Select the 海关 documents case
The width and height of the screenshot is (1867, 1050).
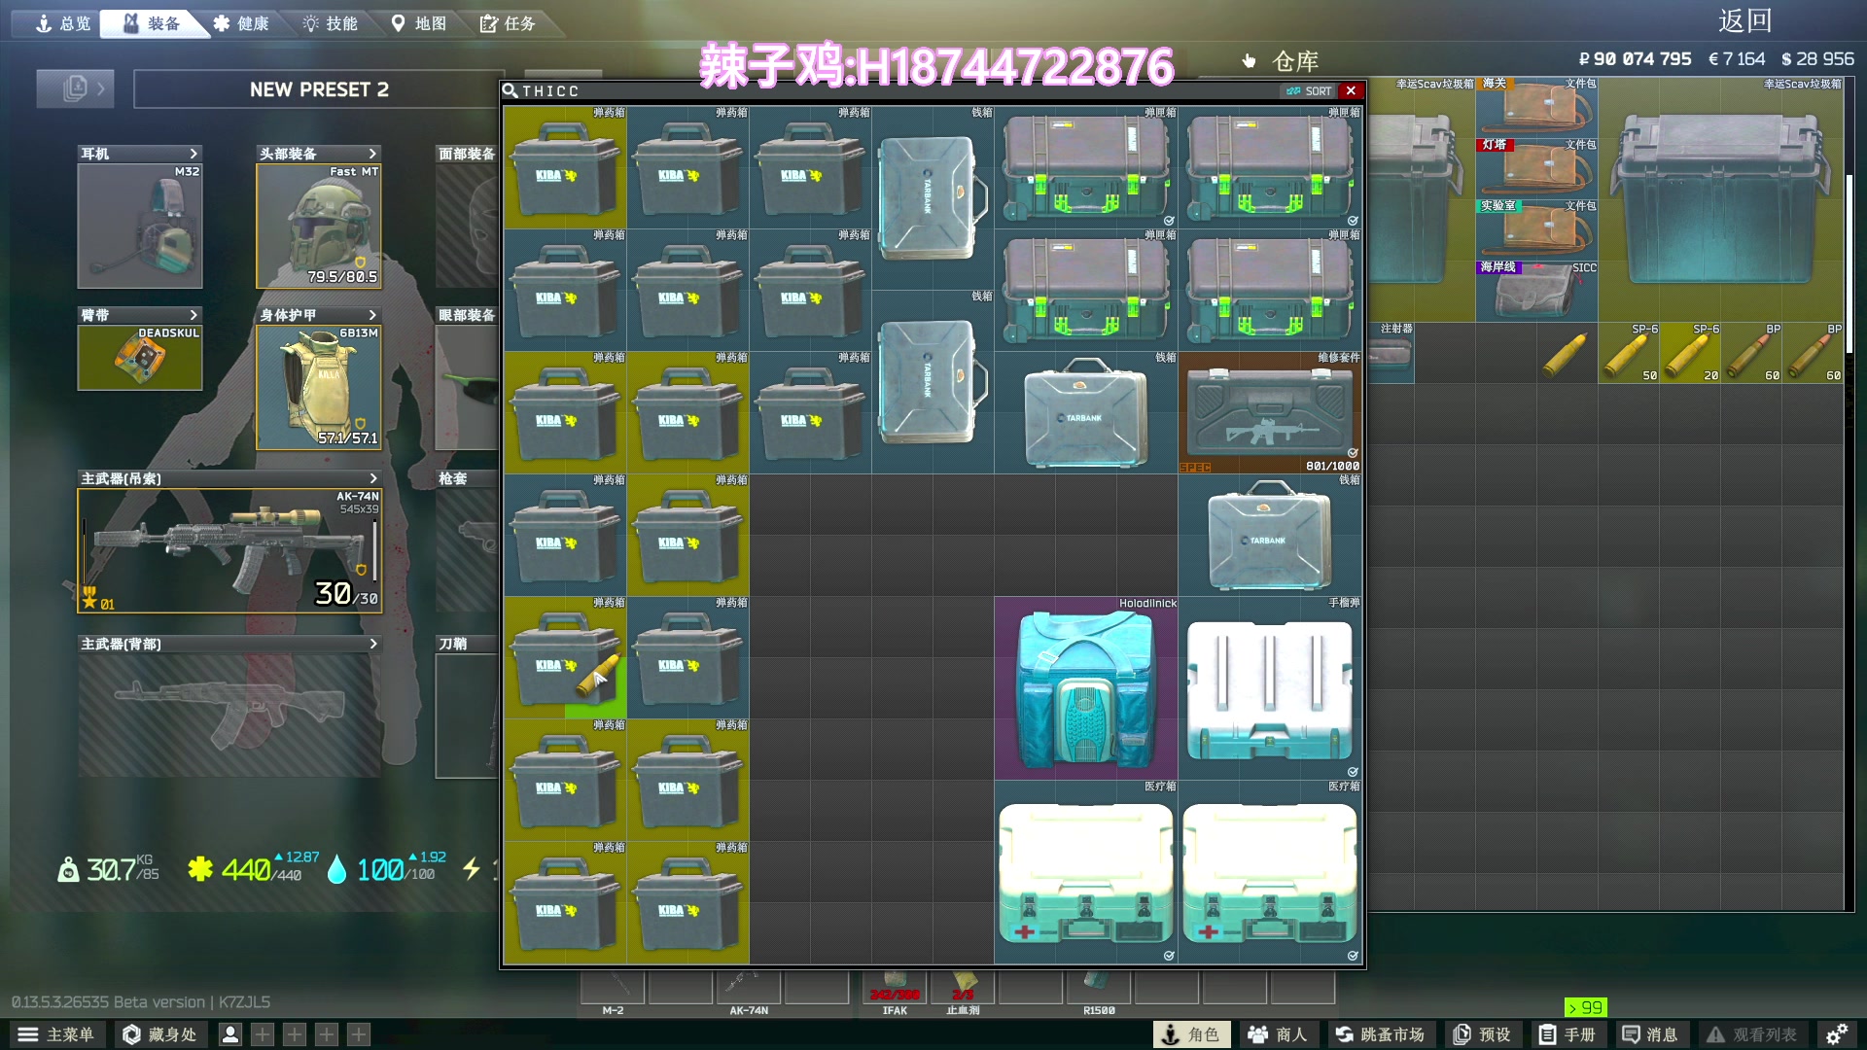coord(1536,107)
